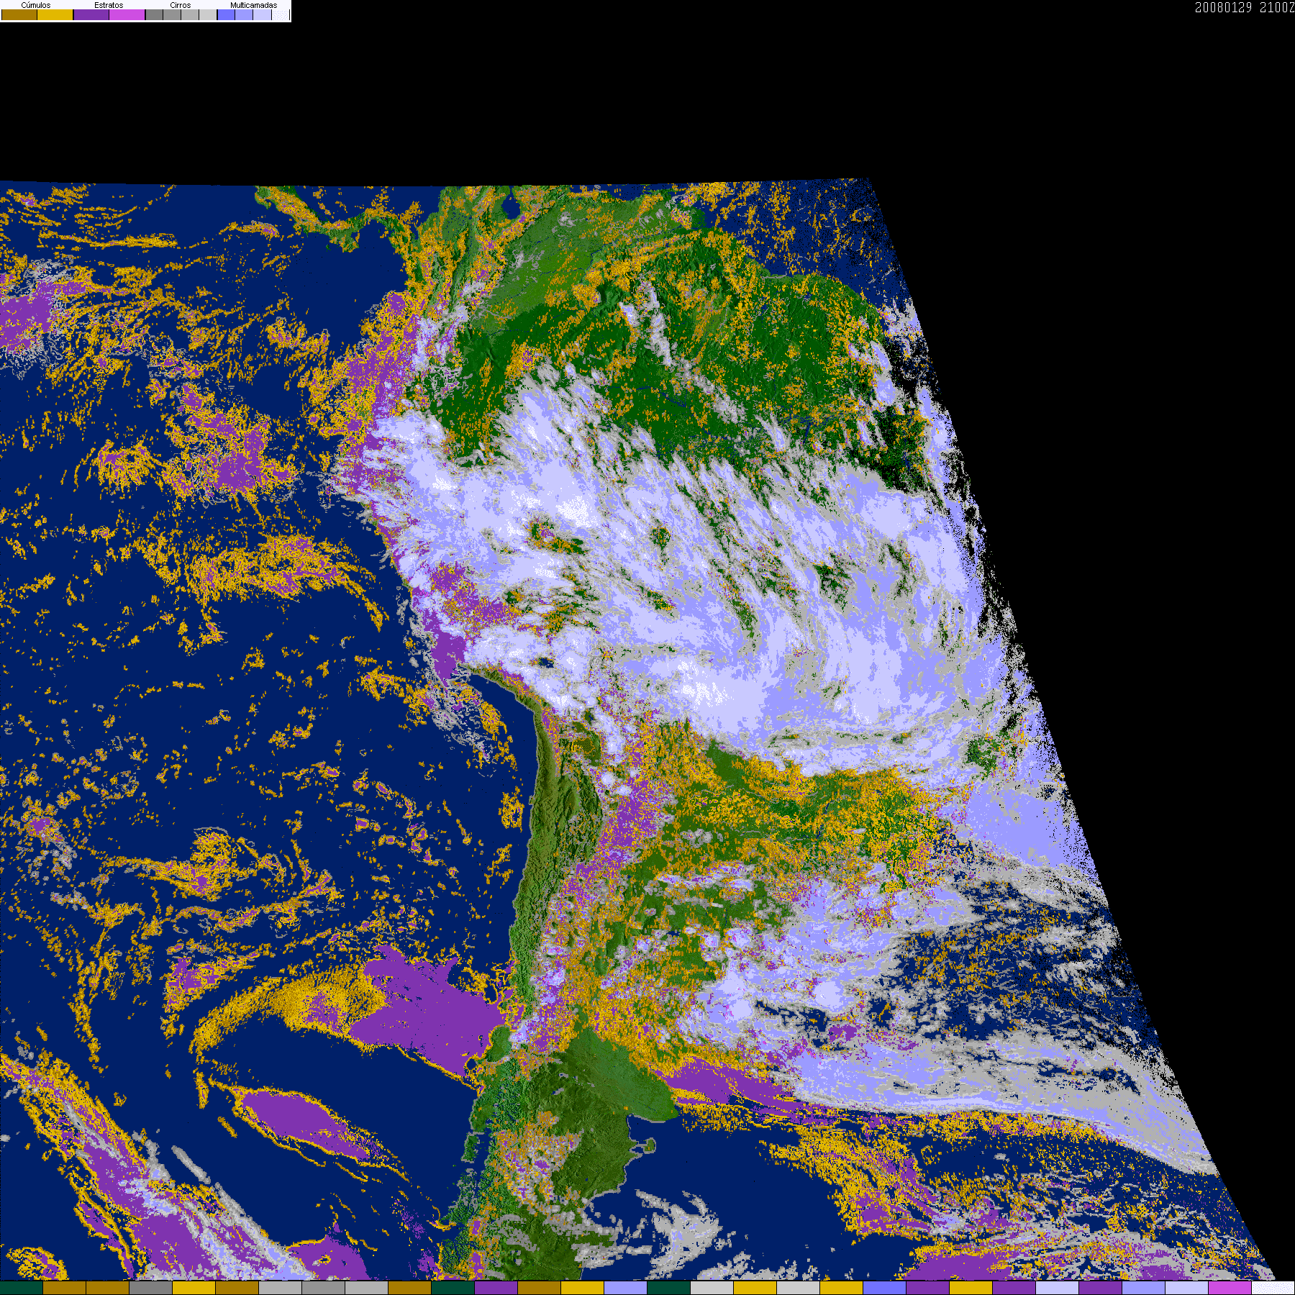Click the darkest gray Cirros legend swatch
This screenshot has height=1295, width=1295.
pyautogui.click(x=154, y=14)
